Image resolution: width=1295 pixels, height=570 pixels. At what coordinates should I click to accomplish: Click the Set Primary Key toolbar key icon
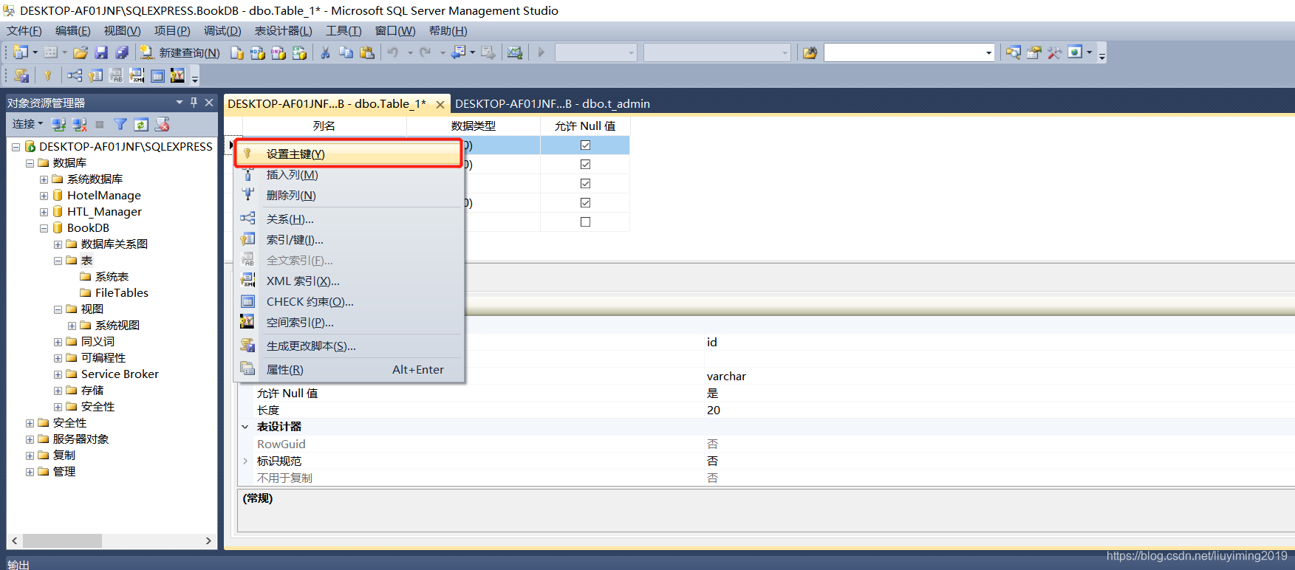pos(48,75)
